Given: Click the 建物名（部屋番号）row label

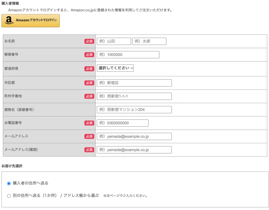Looking at the screenshot, I should pyautogui.click(x=19, y=109).
